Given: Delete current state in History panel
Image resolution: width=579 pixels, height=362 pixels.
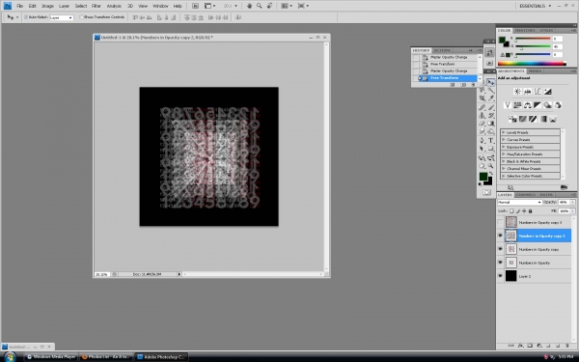Looking at the screenshot, I should click(473, 85).
